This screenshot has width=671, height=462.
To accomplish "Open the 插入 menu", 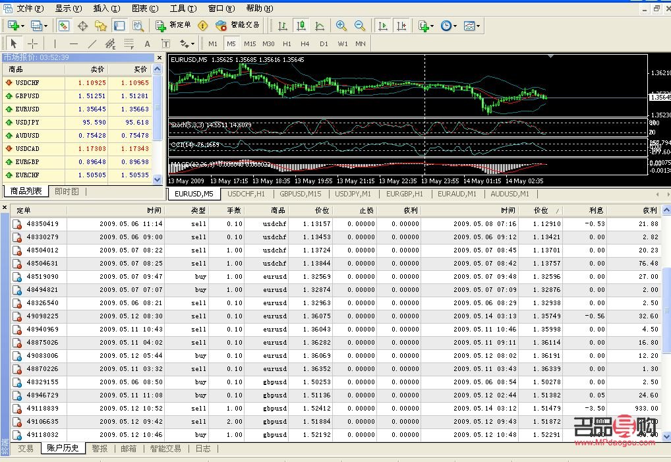I will [x=107, y=8].
